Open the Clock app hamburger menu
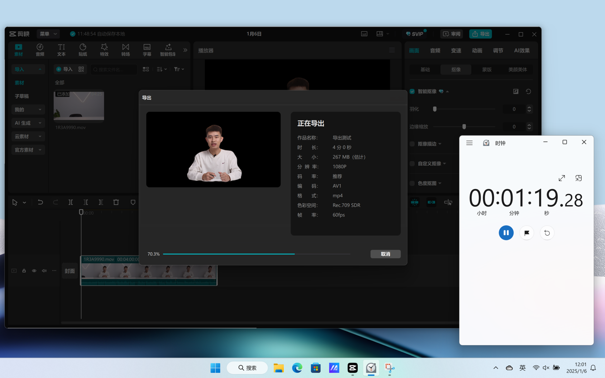The image size is (605, 378). [469, 143]
